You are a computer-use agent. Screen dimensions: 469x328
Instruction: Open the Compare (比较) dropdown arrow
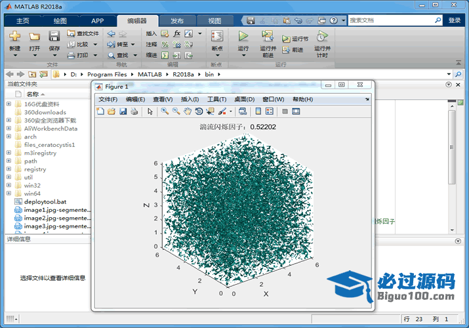95,45
